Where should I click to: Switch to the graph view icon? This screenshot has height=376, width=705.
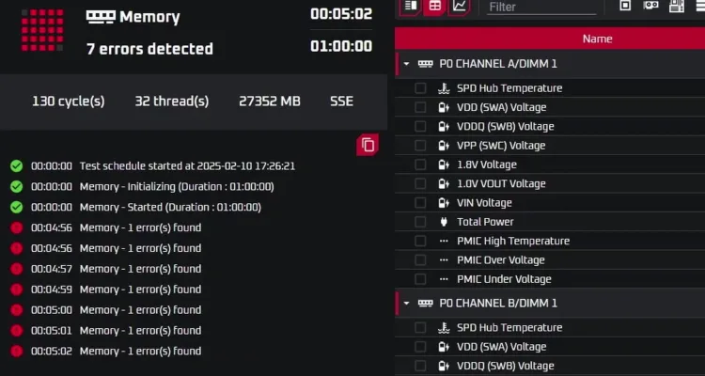pyautogui.click(x=459, y=6)
